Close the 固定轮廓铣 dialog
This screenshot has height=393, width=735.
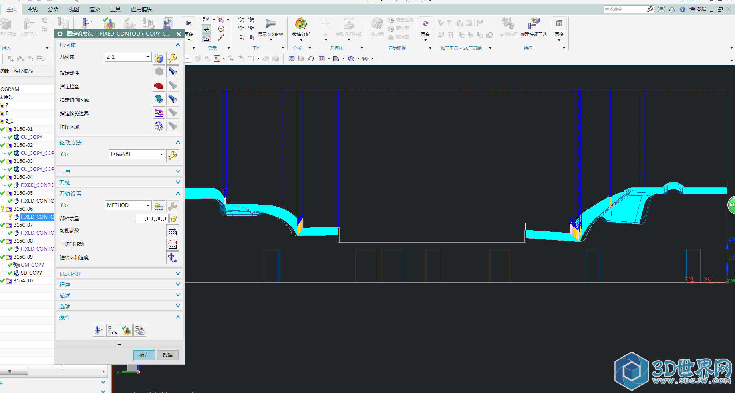coord(179,34)
